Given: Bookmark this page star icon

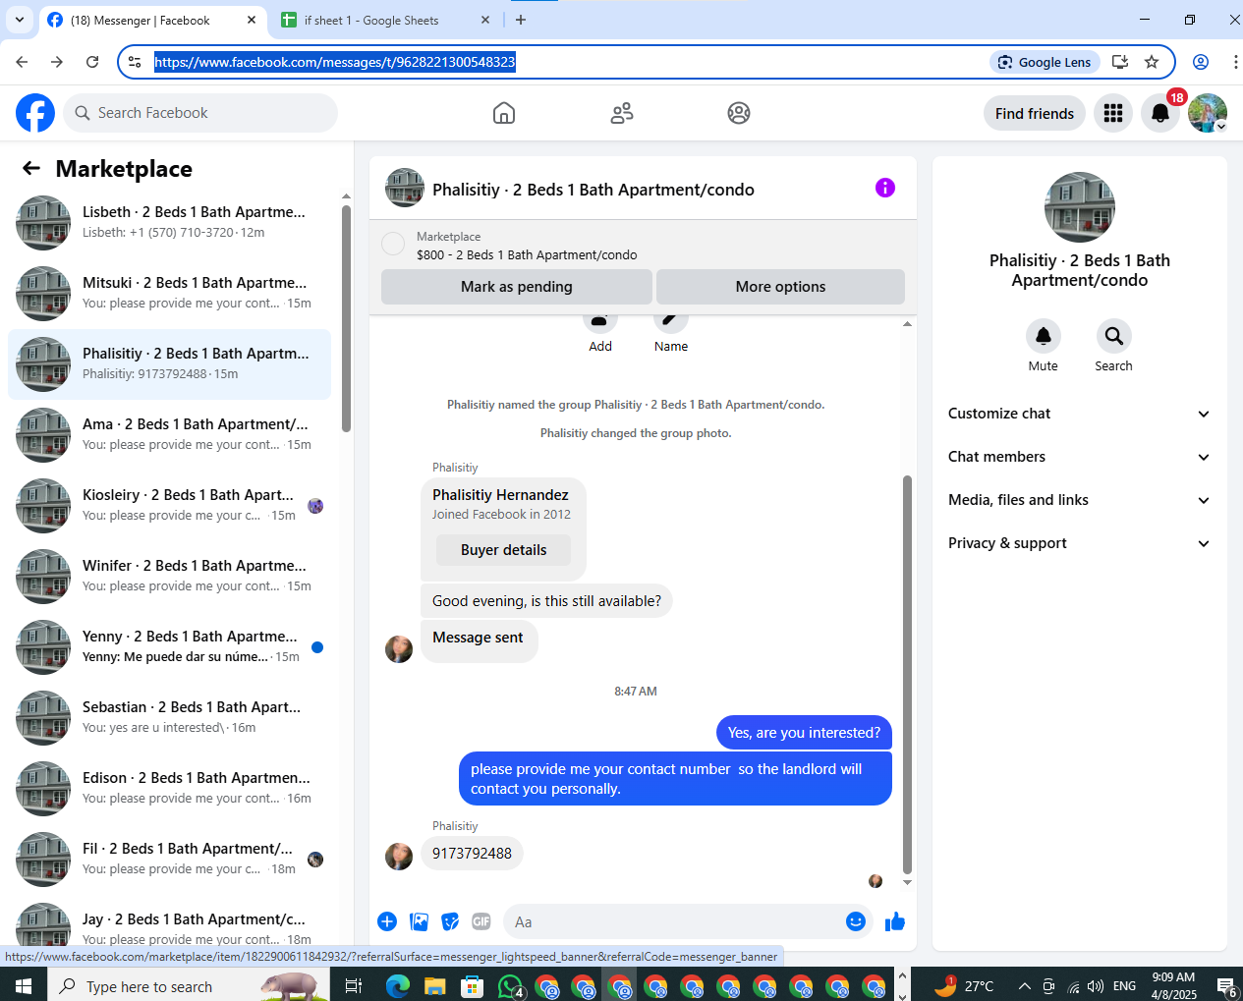Looking at the screenshot, I should pyautogui.click(x=1152, y=62).
